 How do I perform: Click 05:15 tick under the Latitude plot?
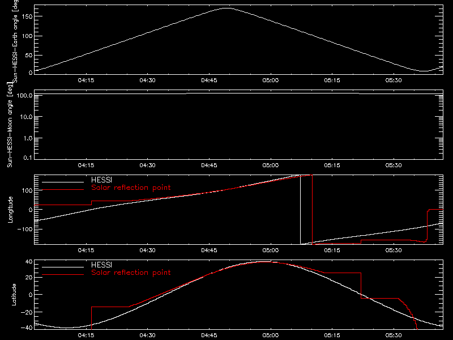332,335
